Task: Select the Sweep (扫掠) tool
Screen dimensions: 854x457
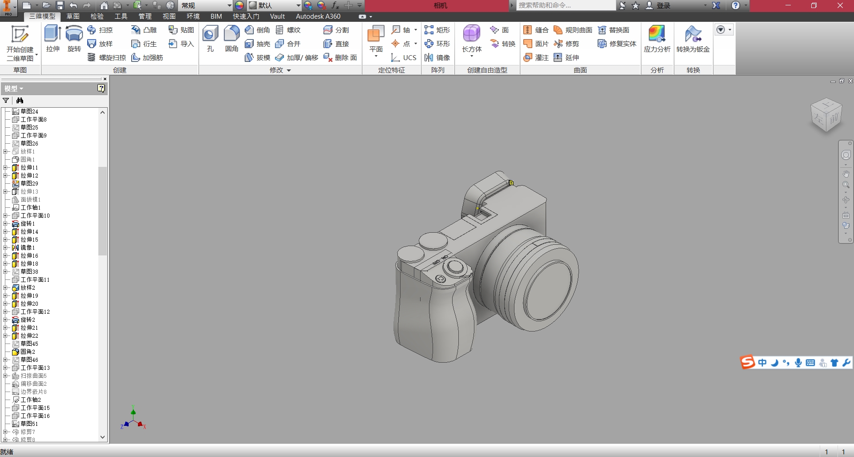Action: [100, 30]
